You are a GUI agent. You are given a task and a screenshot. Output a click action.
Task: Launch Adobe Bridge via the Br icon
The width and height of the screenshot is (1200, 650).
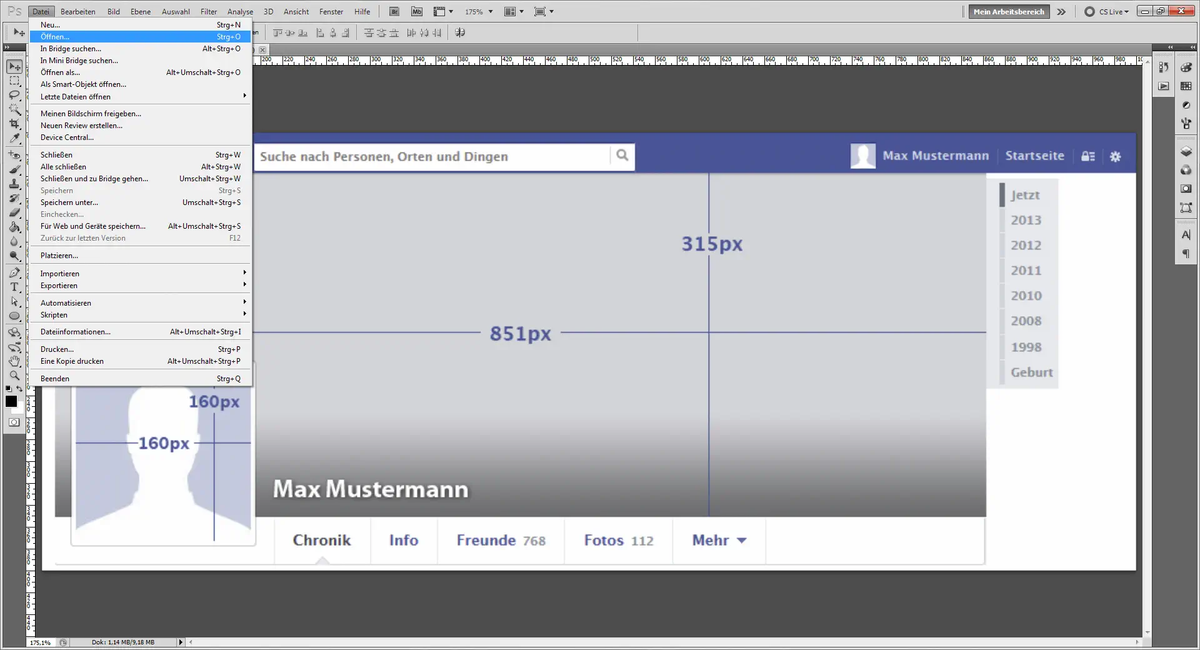pos(394,11)
